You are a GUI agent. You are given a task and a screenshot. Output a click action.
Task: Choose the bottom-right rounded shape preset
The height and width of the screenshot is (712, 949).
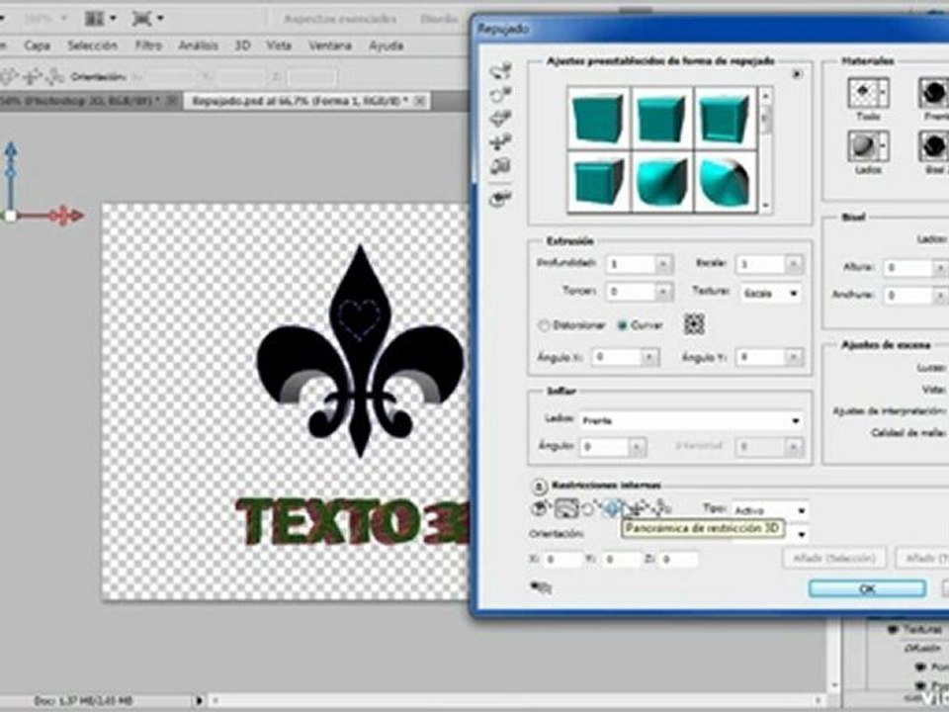coord(725,181)
